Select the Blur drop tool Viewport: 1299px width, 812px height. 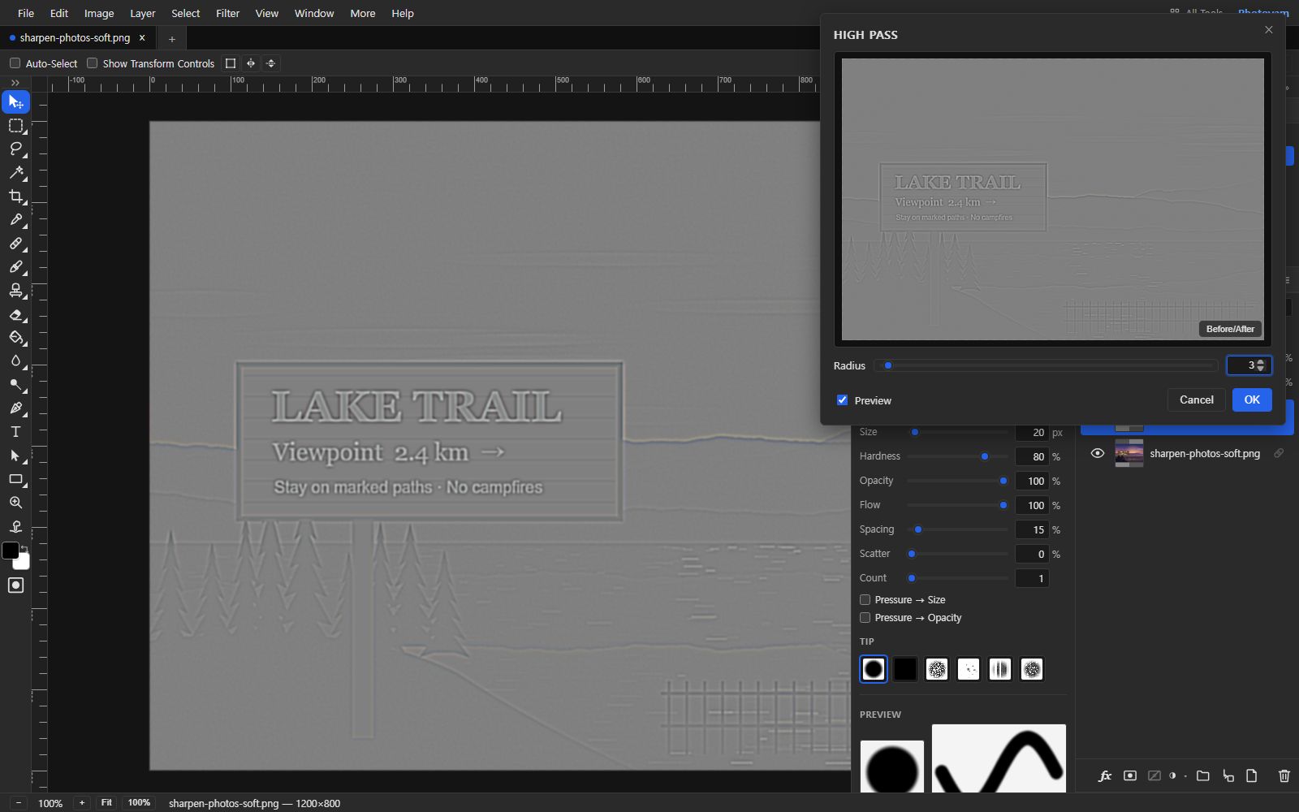[15, 361]
